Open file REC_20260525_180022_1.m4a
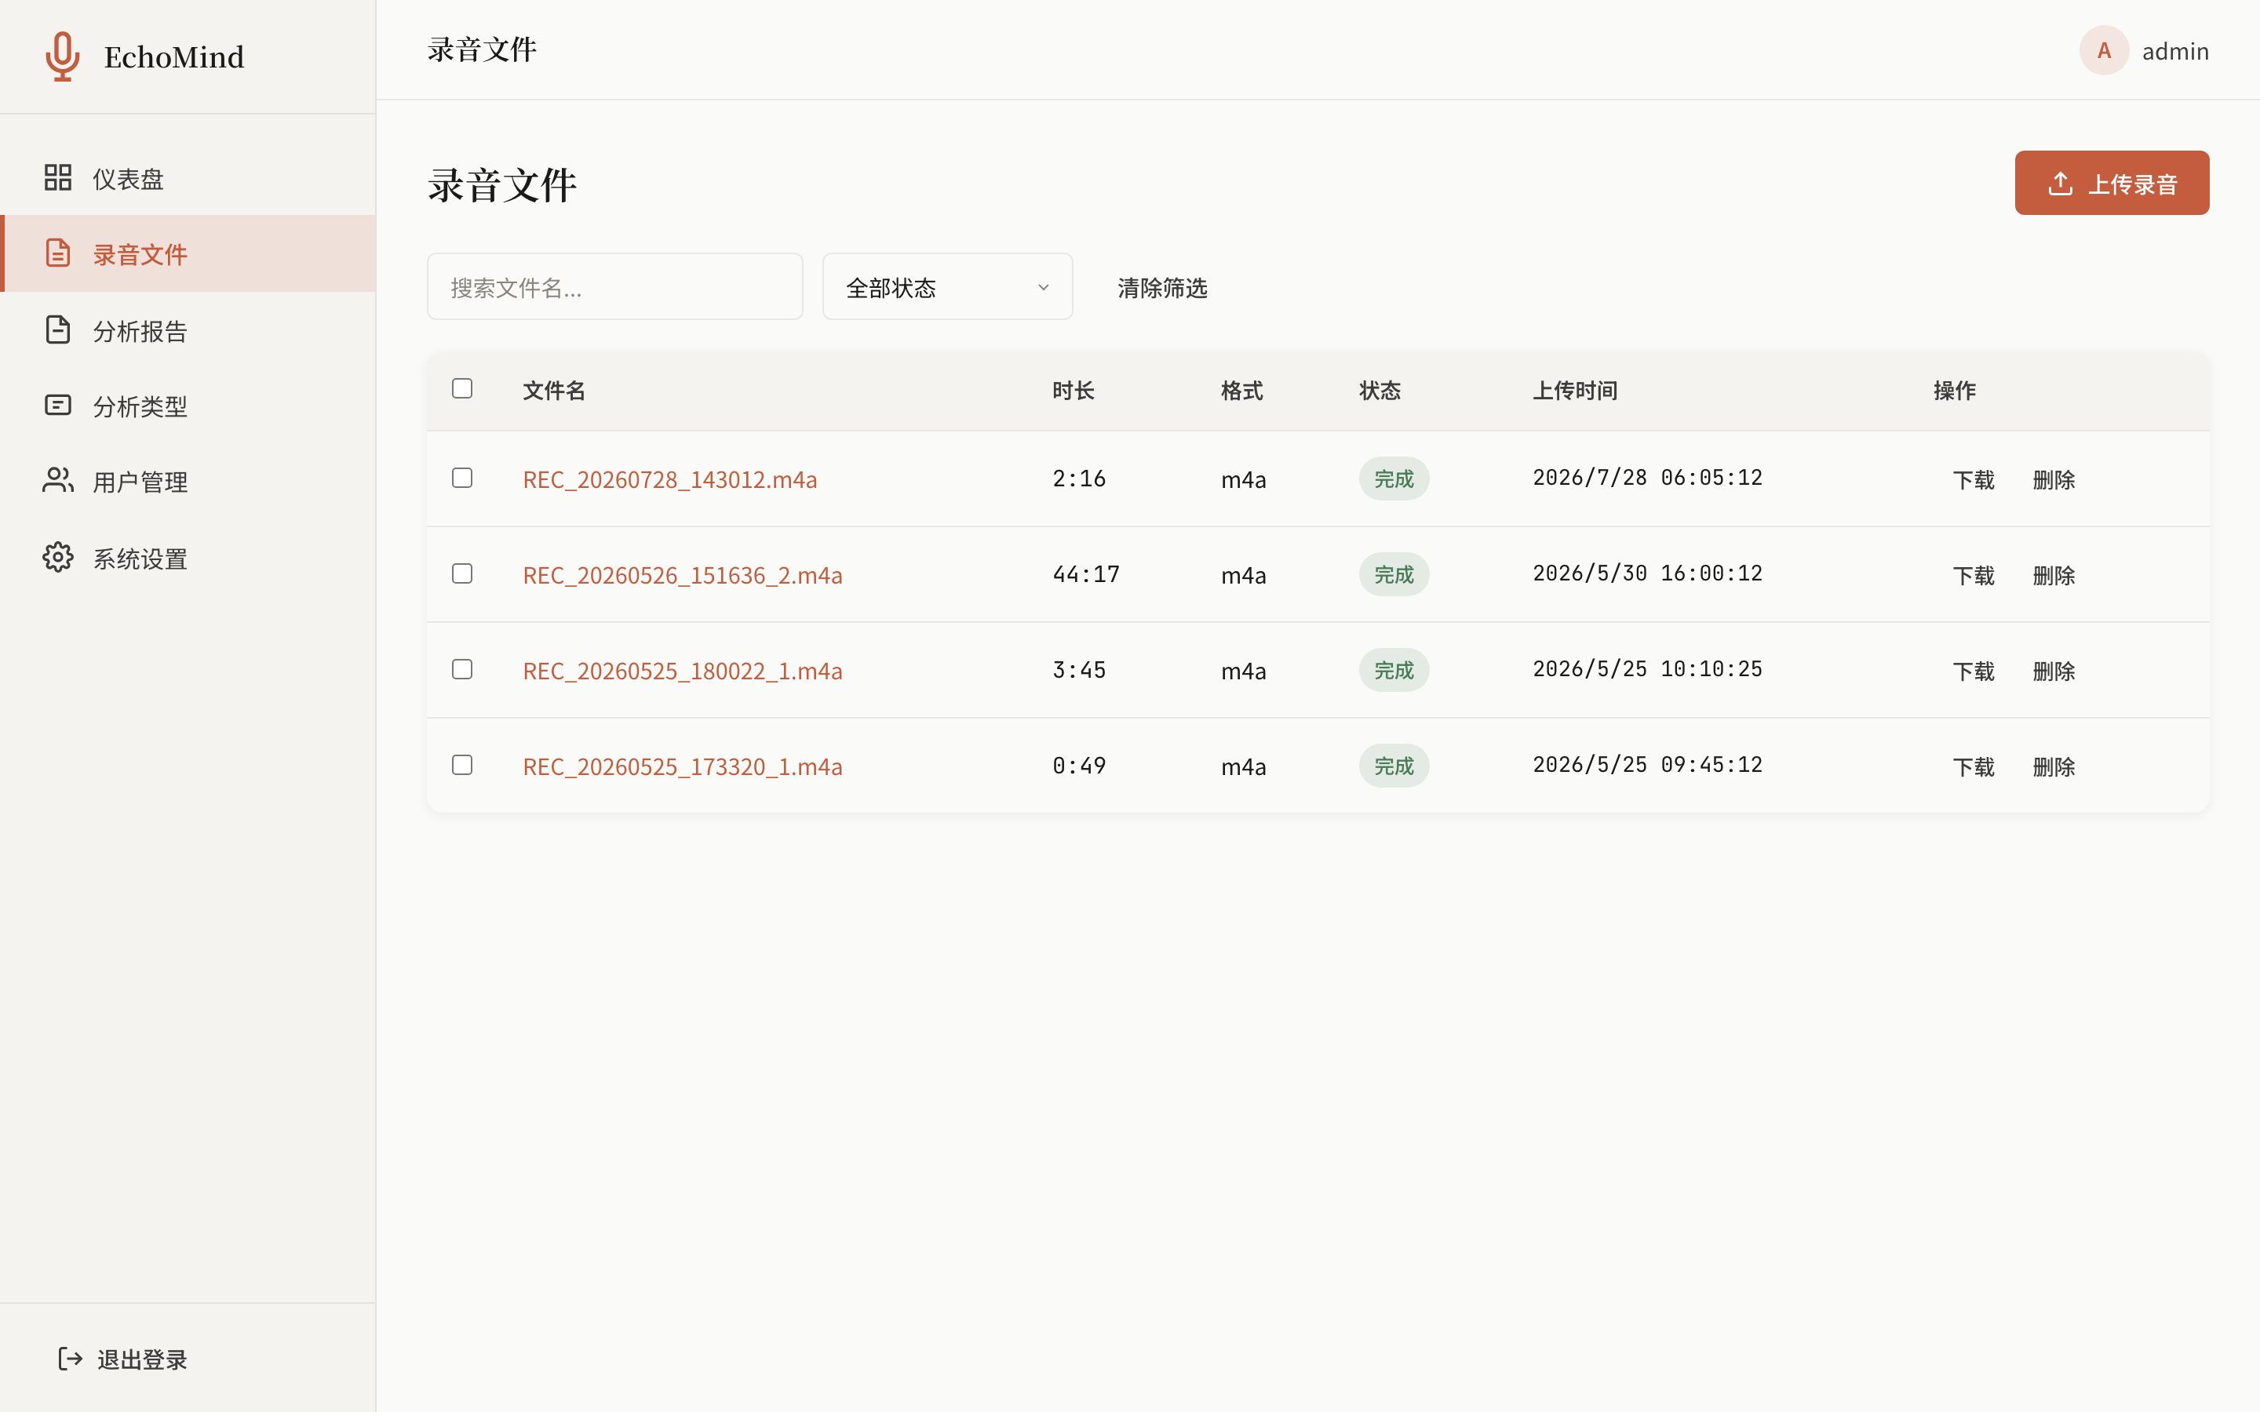This screenshot has width=2260, height=1412. coord(683,671)
